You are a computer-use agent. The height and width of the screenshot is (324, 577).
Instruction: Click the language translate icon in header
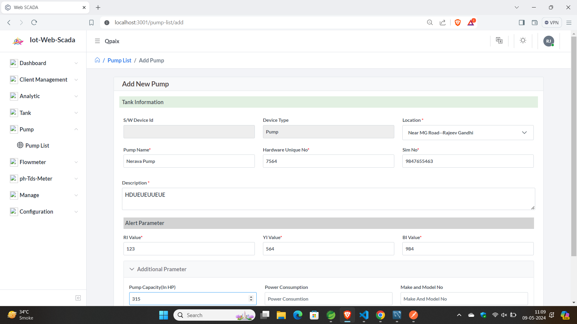coord(499,40)
